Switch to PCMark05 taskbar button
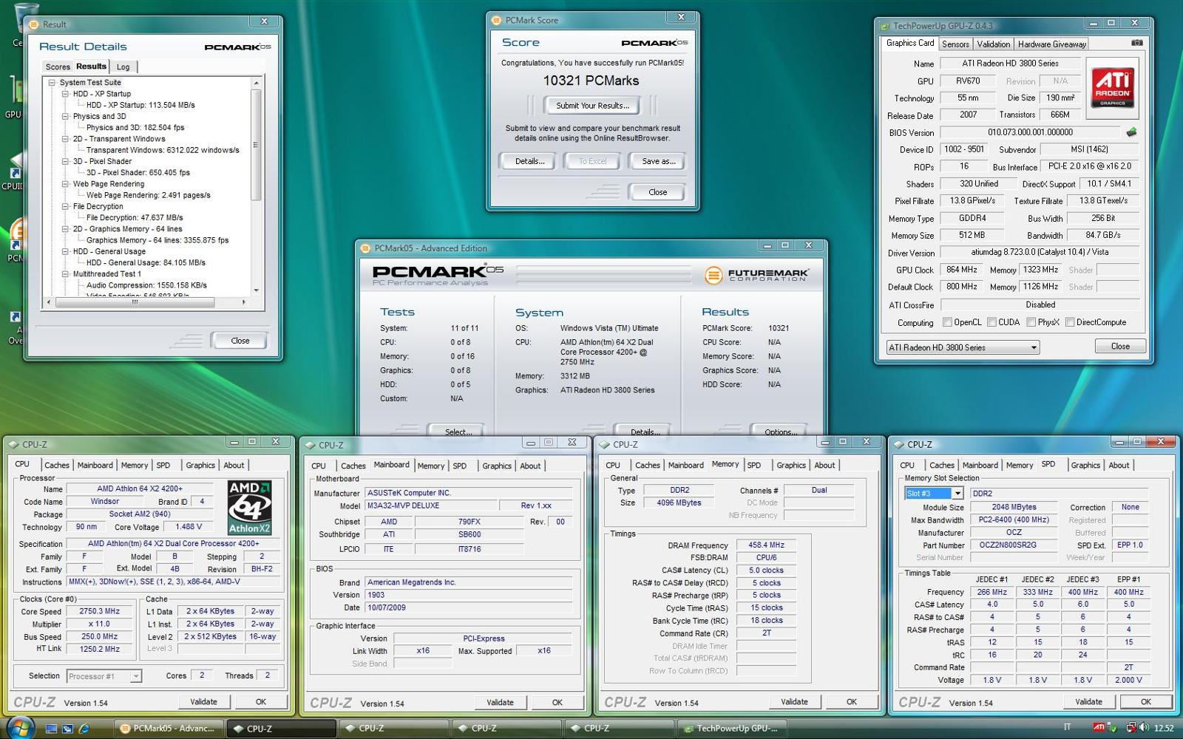The image size is (1183, 739). 167,728
